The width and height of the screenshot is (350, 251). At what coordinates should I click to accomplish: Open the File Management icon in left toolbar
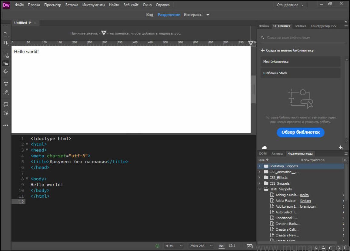tap(5, 43)
